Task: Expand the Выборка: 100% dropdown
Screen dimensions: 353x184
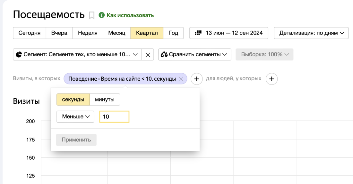Action: tap(264, 54)
